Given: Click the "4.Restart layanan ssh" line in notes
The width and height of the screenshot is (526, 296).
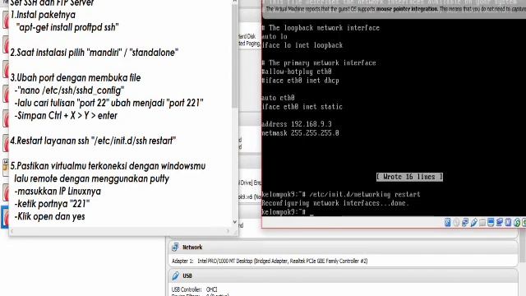Looking at the screenshot, I should (93, 141).
